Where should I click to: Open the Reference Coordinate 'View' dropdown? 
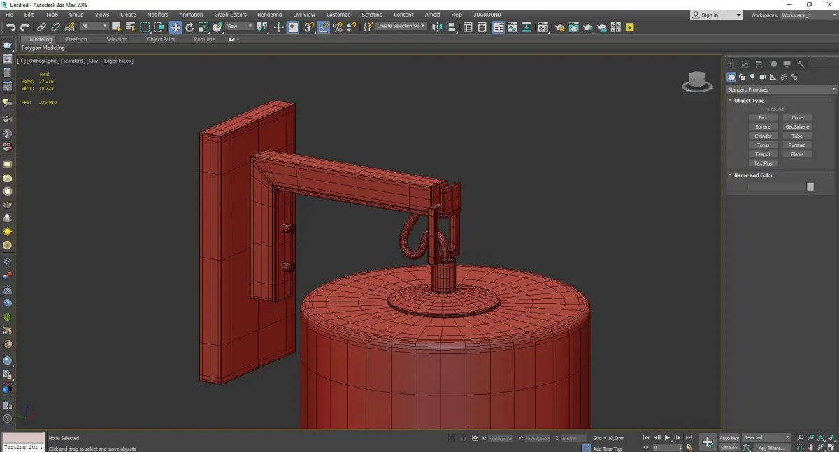pyautogui.click(x=239, y=27)
